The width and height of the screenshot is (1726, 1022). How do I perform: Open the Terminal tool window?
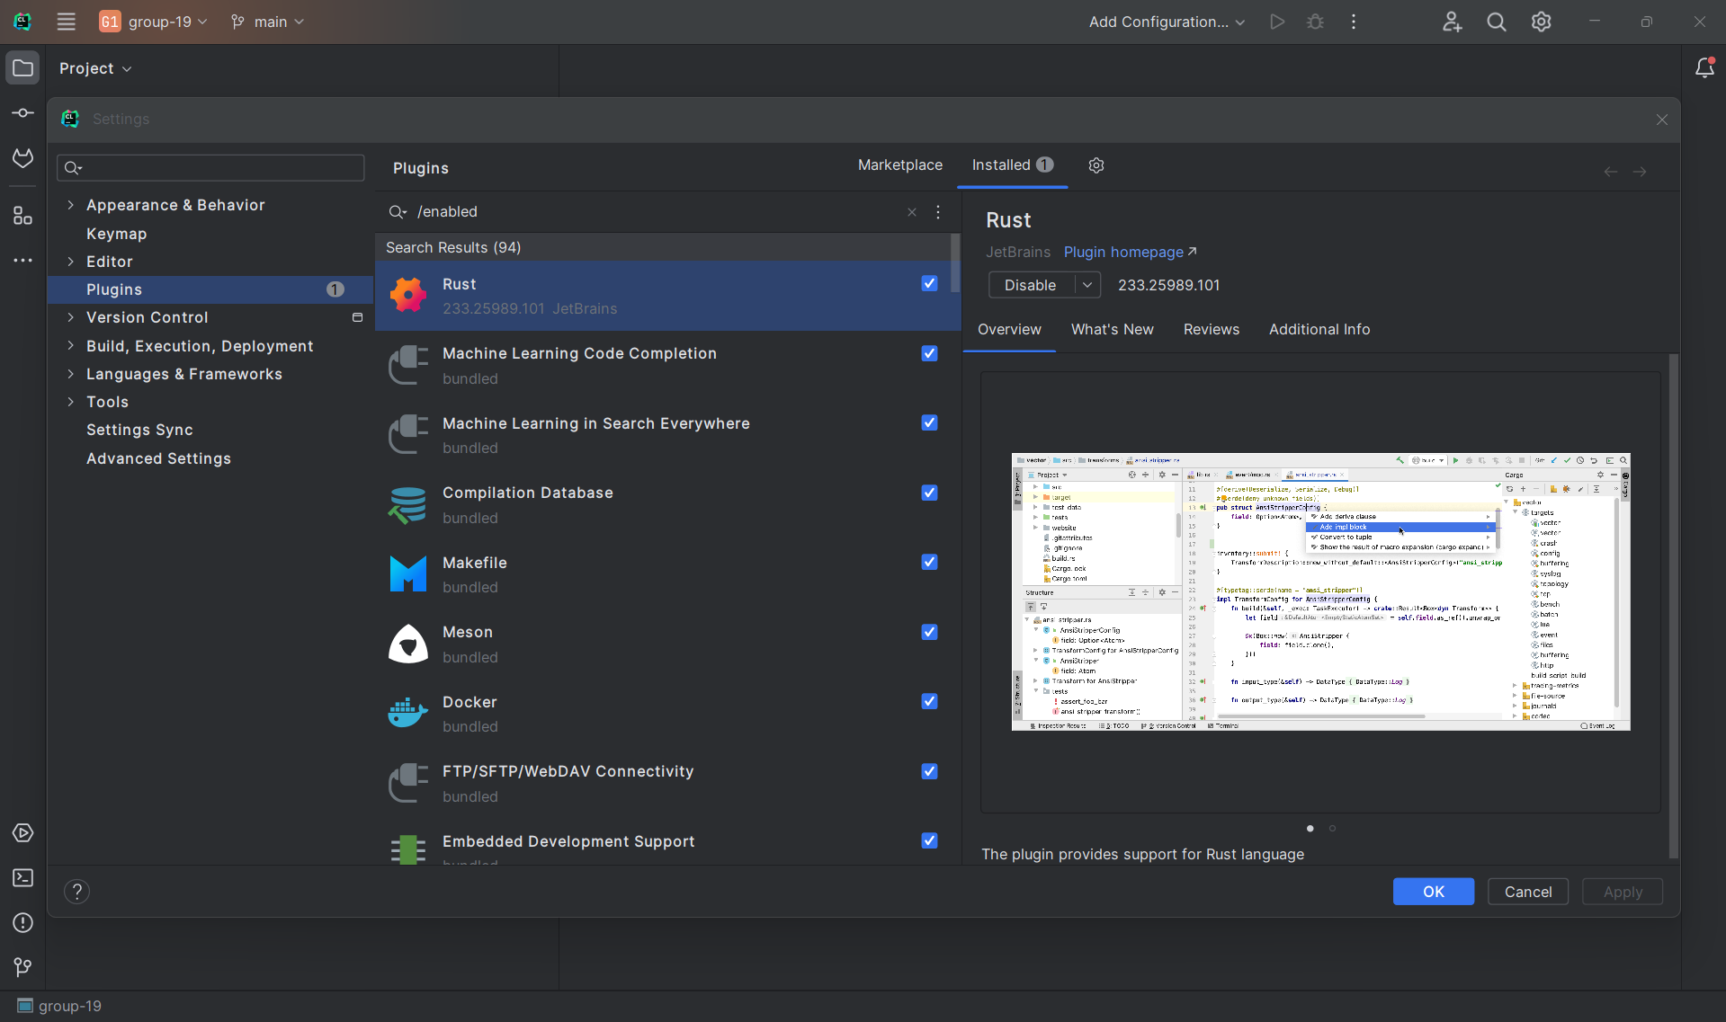coord(23,878)
